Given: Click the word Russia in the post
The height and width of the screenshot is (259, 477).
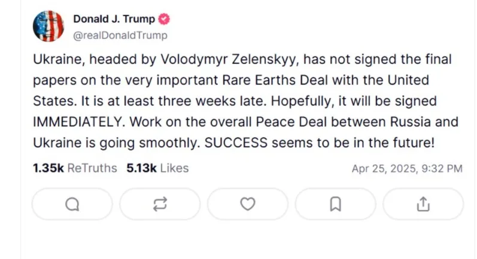Looking at the screenshot, I should (x=411, y=122).
